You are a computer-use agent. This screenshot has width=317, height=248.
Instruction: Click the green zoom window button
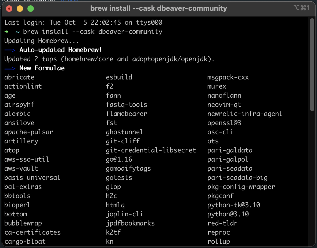click(31, 9)
